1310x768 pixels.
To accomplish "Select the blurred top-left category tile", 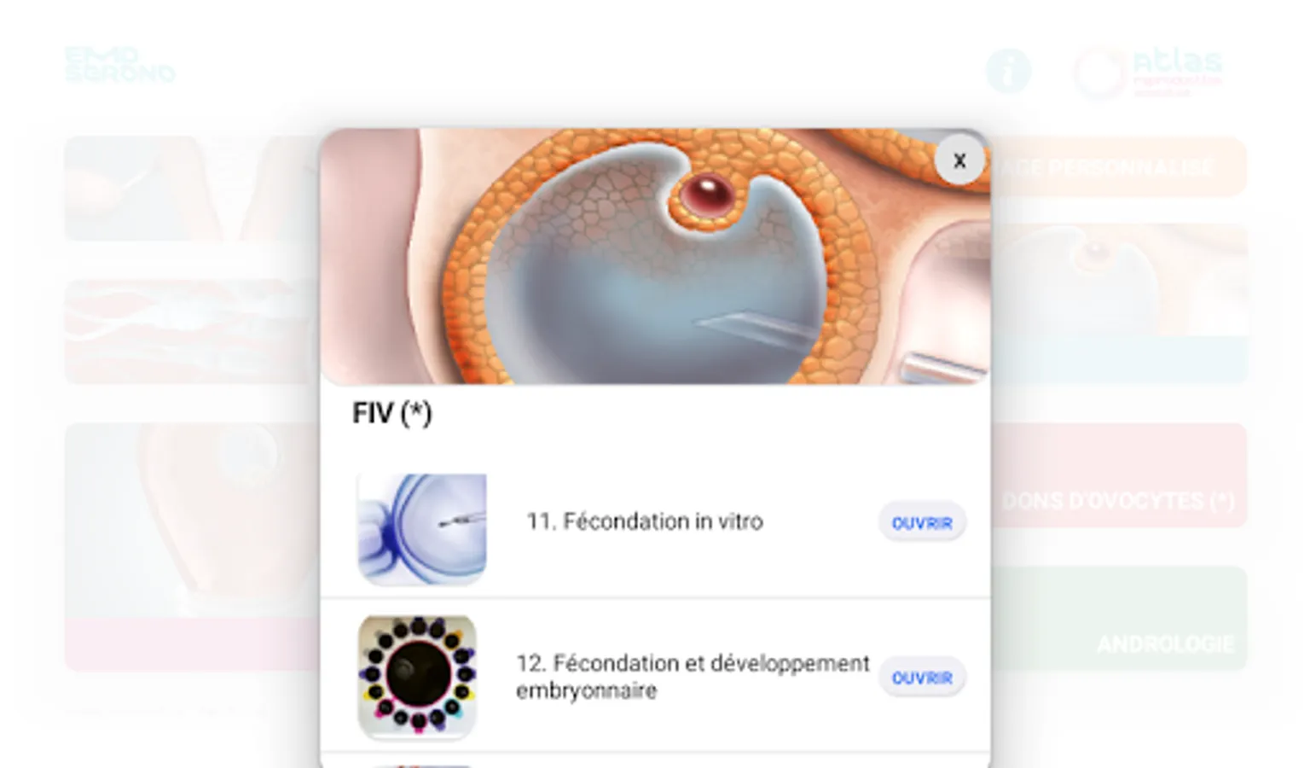I will tap(193, 188).
